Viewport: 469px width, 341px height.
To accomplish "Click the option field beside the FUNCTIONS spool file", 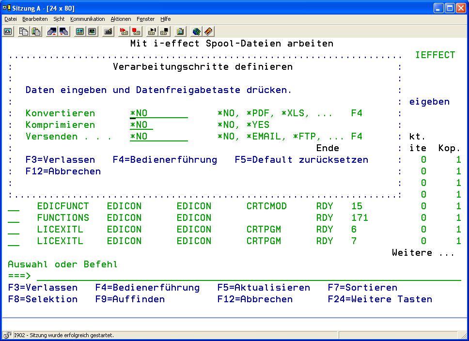I will point(14,218).
